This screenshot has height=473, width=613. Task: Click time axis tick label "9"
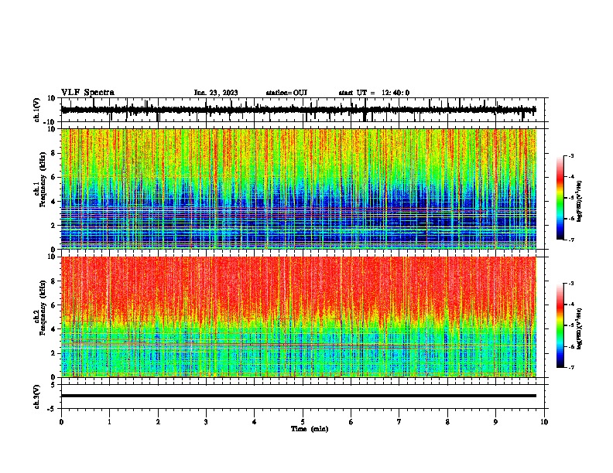(x=495, y=422)
